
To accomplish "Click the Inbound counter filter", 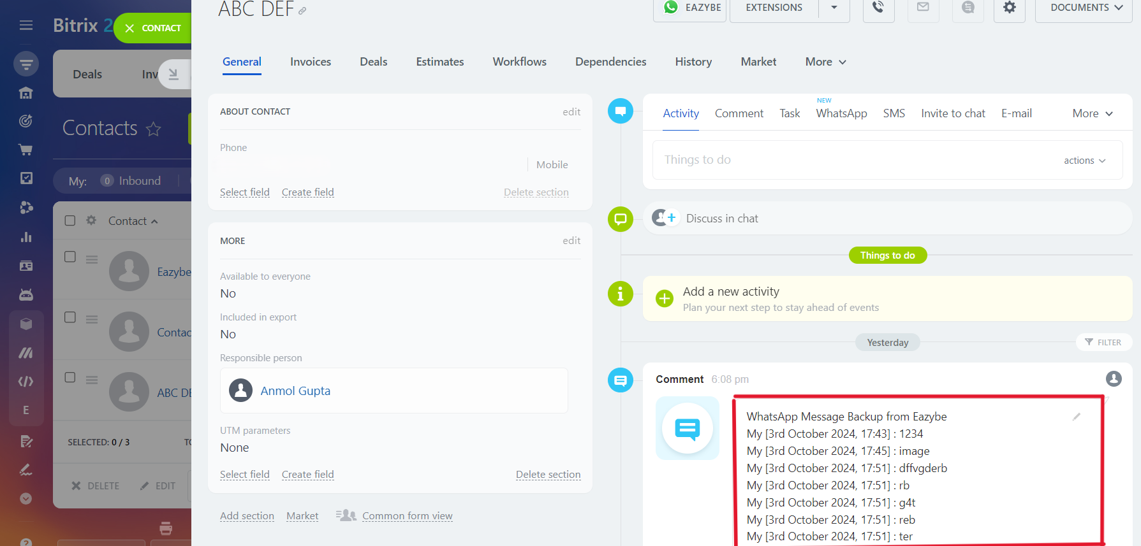I will point(131,181).
